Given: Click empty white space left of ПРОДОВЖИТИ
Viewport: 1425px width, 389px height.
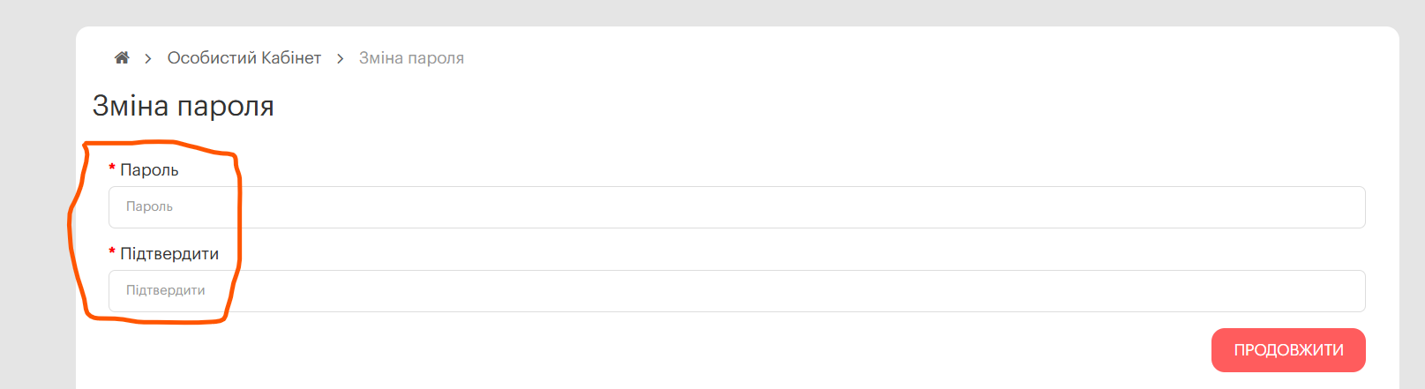Looking at the screenshot, I should coord(706,350).
